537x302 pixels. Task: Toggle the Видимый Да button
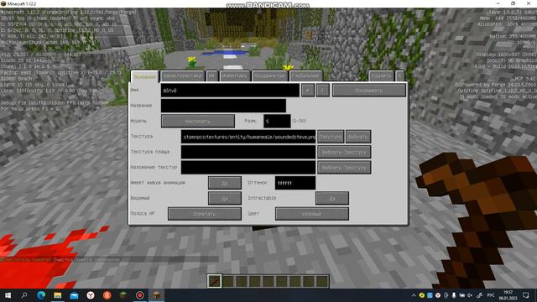pos(225,198)
